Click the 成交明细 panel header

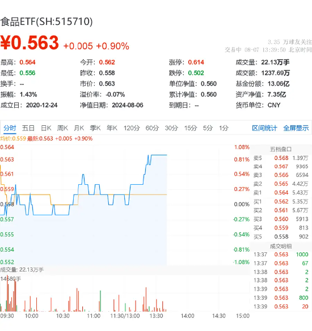coord(281,247)
